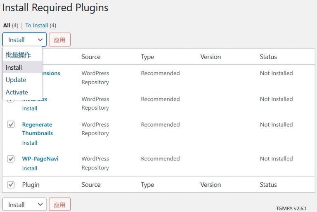Open the Regenerate Thumbnails plugin link
Screen dimensions: 317x212
(x=37, y=129)
